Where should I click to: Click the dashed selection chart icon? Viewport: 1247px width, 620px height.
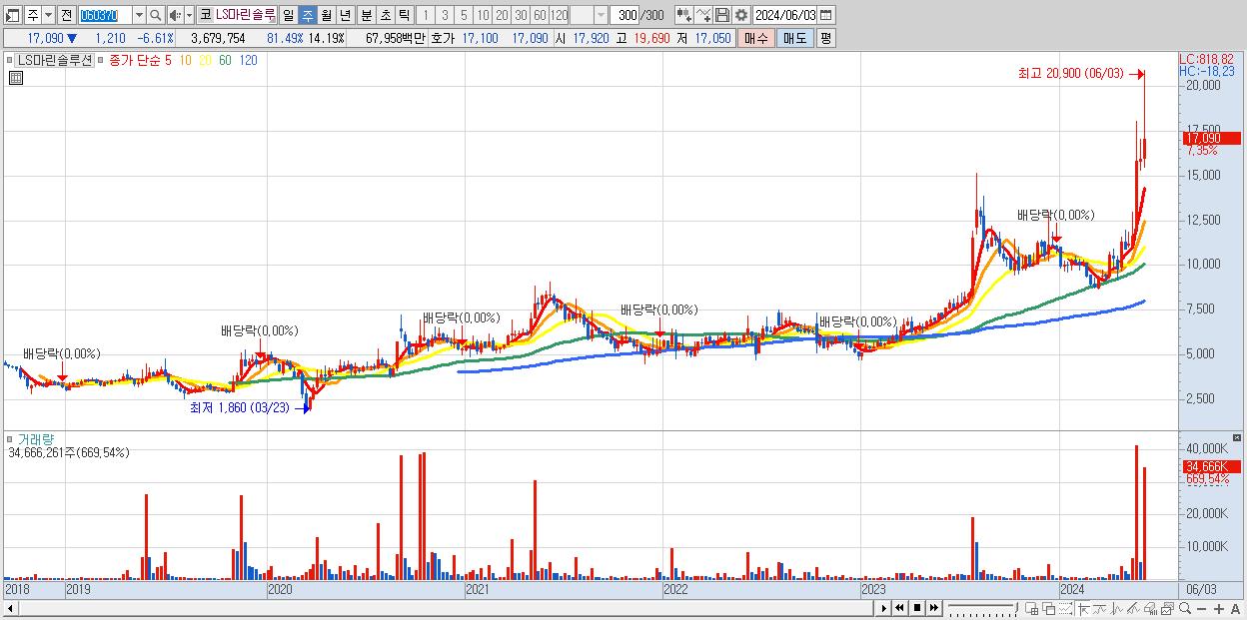pos(1065,609)
